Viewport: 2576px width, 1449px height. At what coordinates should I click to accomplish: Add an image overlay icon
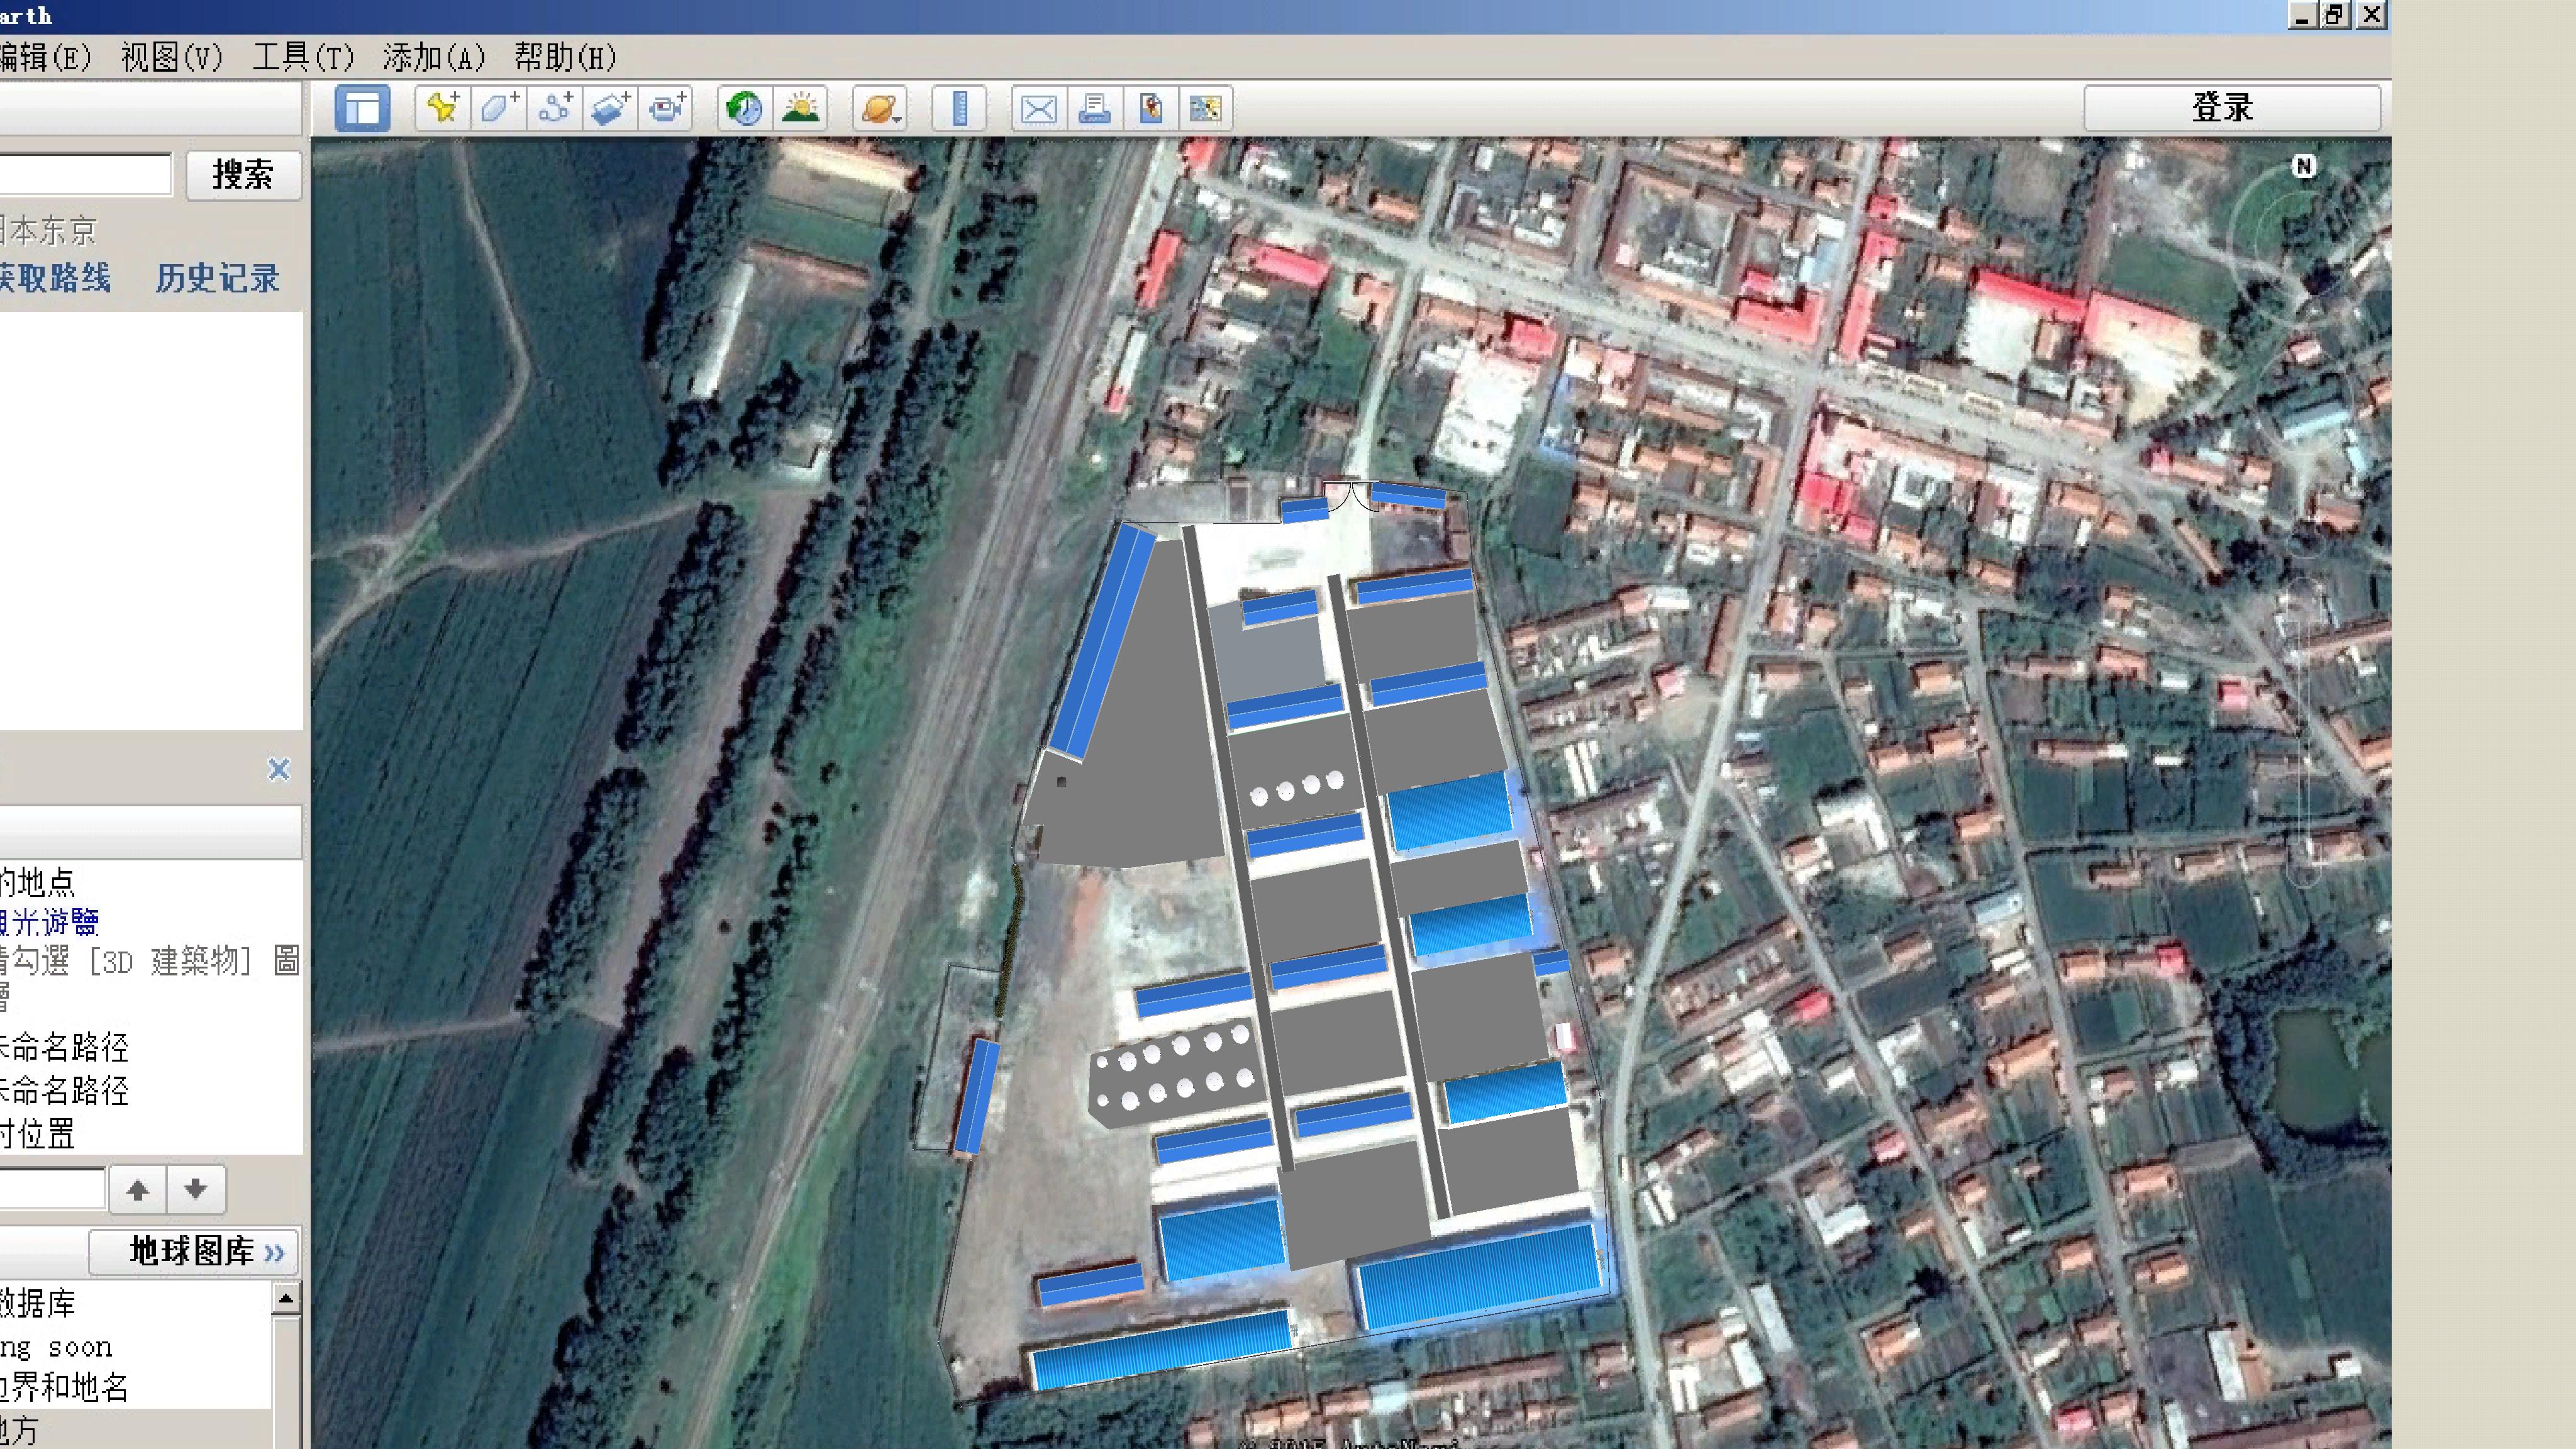[611, 108]
